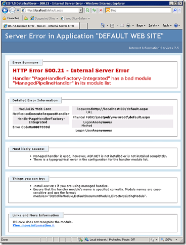
Task: Click the Add to Favorites Bar icon
Action: coord(26,18)
